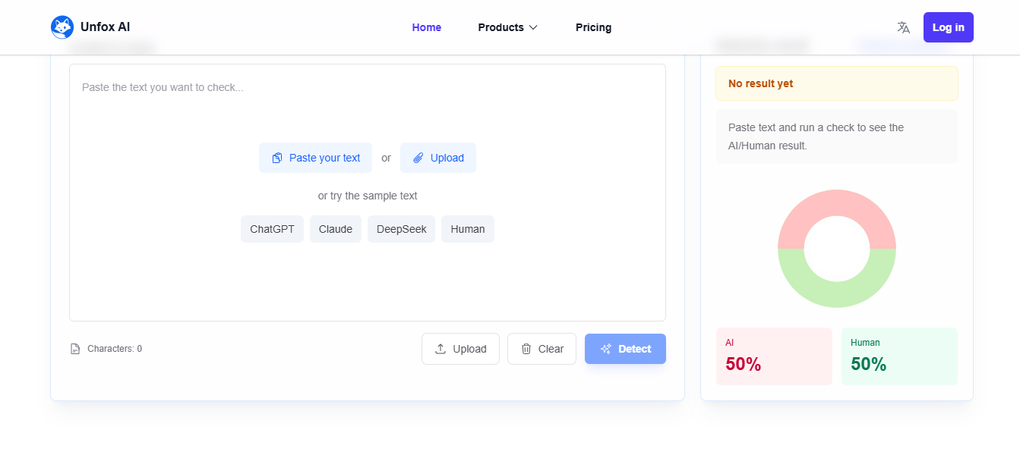The image size is (1020, 458).
Task: Click the Log in button
Action: pyautogui.click(x=948, y=27)
